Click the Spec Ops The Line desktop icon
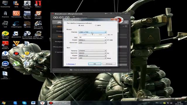Screen dimensions: 187x105 tap(27, 15)
